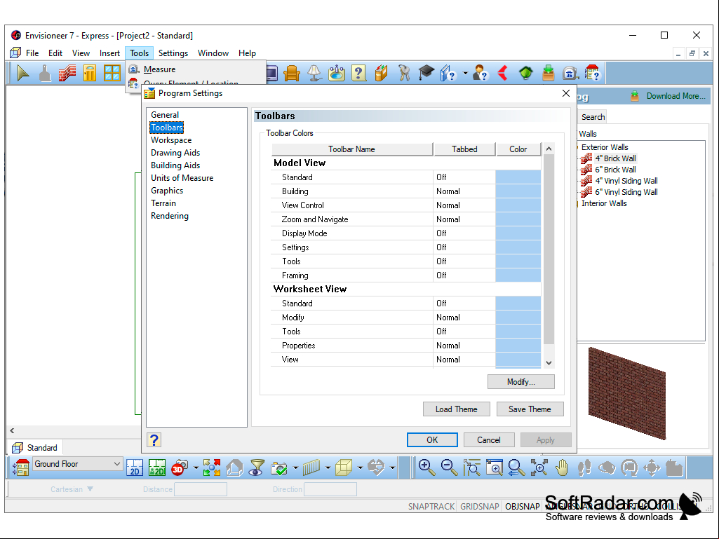
Task: Click the Download More... link
Action: (x=676, y=96)
